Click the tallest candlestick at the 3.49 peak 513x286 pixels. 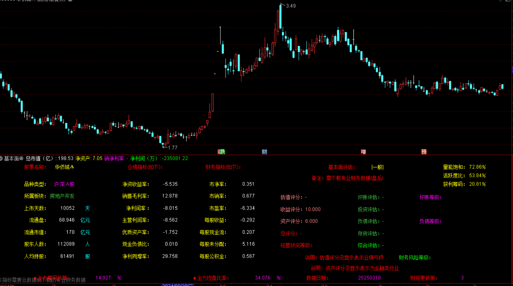point(280,17)
